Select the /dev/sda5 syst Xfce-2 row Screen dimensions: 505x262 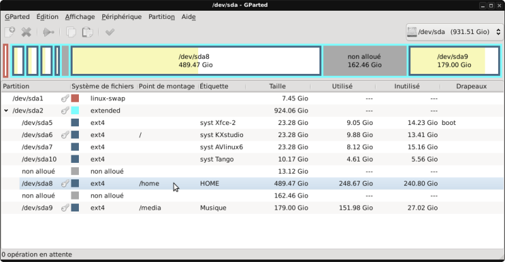pyautogui.click(x=252, y=122)
